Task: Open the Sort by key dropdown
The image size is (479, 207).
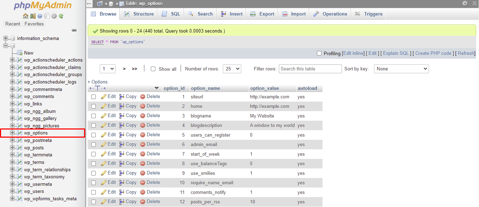Action: click(x=401, y=69)
